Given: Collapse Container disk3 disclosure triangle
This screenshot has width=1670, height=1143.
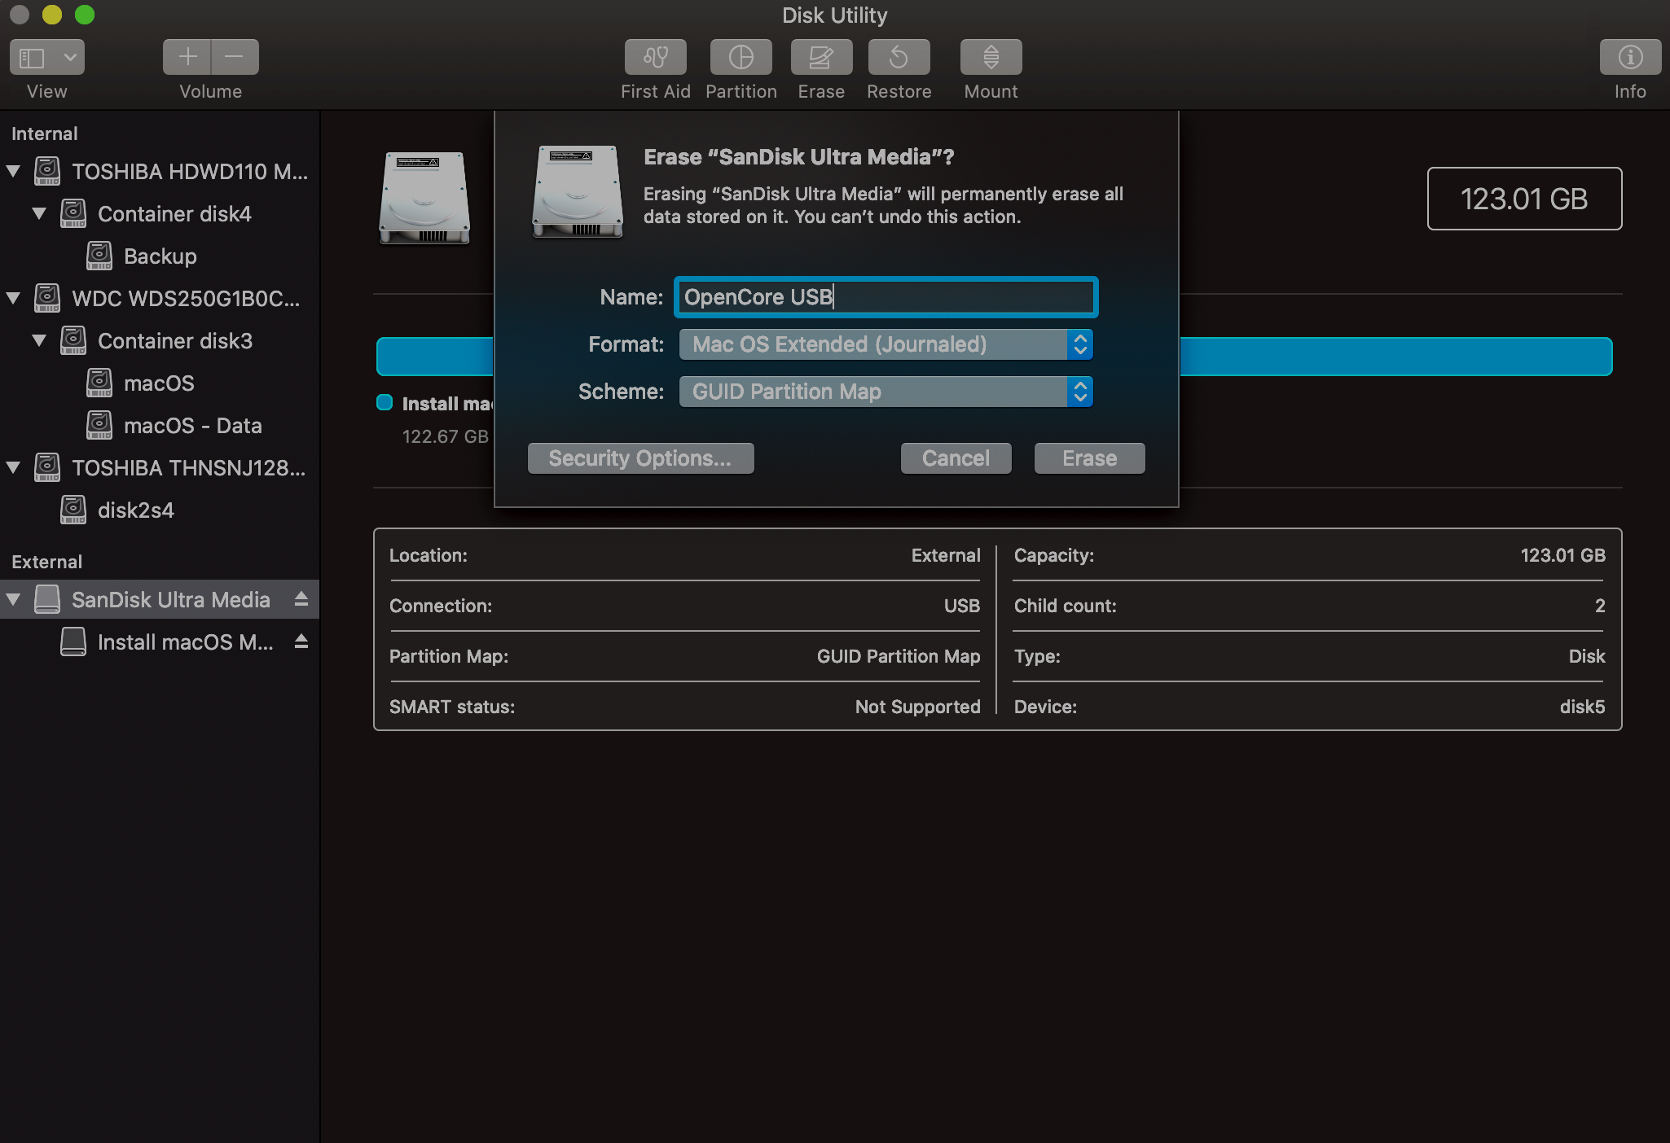Looking at the screenshot, I should coord(39,340).
